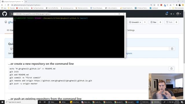The width and height of the screenshot is (185, 104).
Task: Click the Chrome address bar URL
Action: point(27,5)
